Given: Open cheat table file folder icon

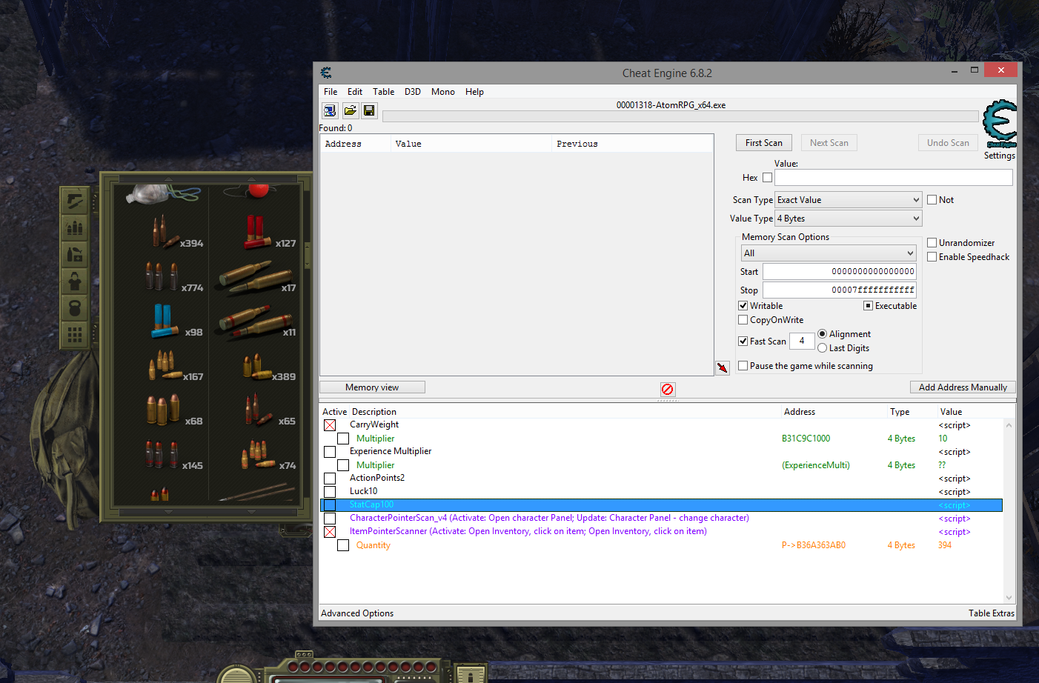Looking at the screenshot, I should point(350,111).
